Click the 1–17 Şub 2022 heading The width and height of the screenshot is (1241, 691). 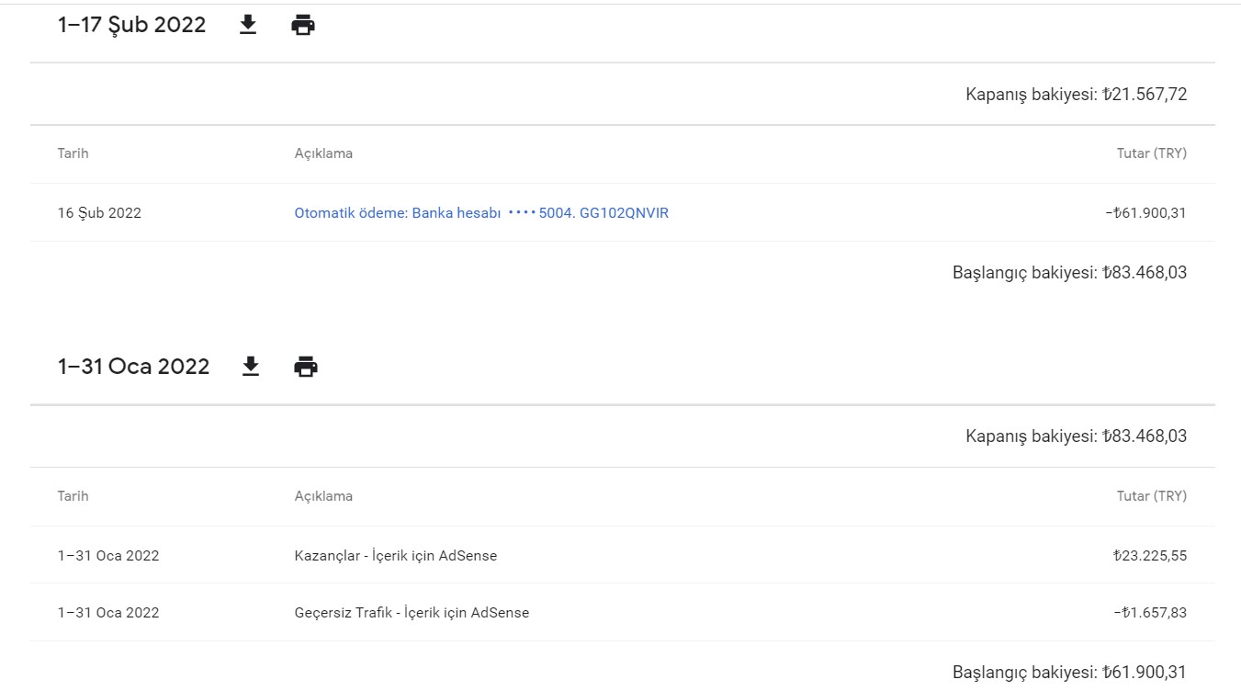(132, 25)
